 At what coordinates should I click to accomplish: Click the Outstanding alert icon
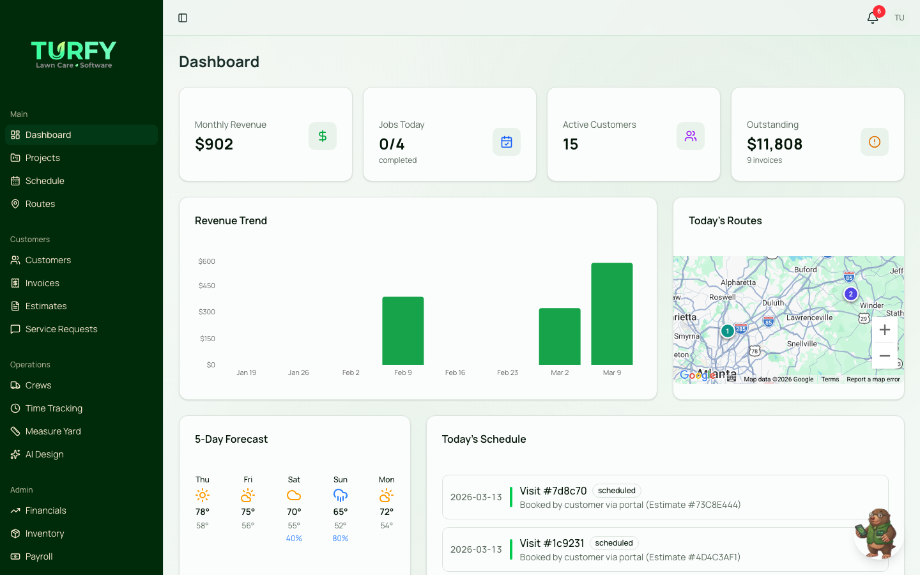[875, 142]
